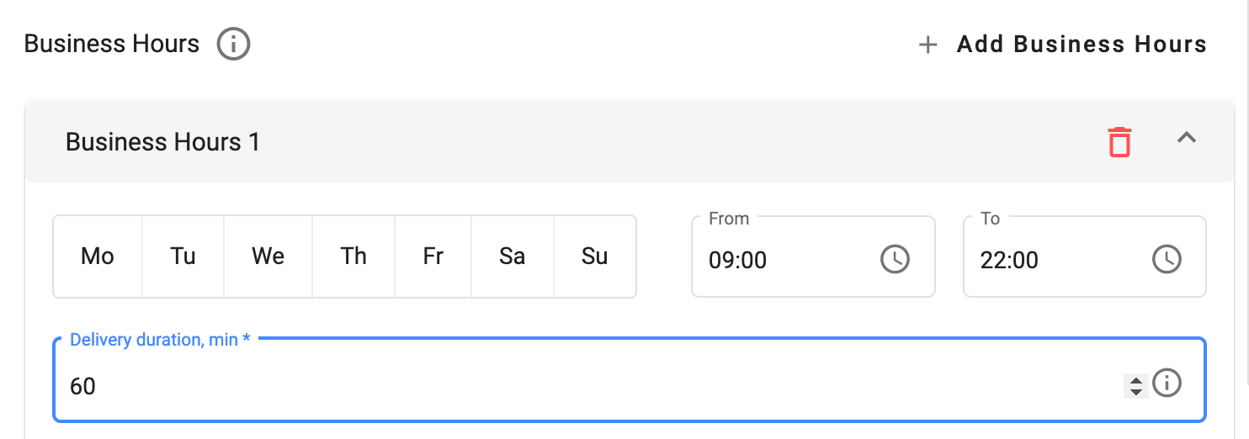
Task: Toggle Tuesday (Tu) day button
Action: click(183, 257)
